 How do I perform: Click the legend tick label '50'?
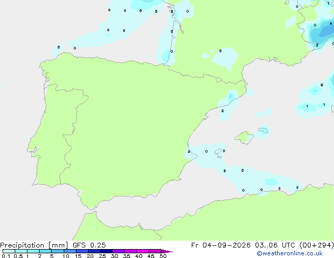pyautogui.click(x=163, y=256)
